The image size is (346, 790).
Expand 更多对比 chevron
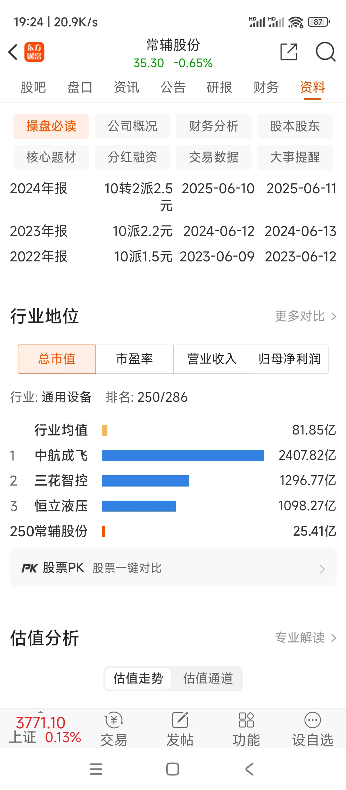point(334,317)
